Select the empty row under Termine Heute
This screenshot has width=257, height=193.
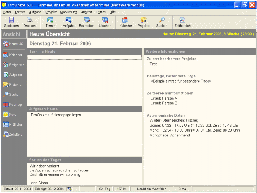[x=84, y=57]
